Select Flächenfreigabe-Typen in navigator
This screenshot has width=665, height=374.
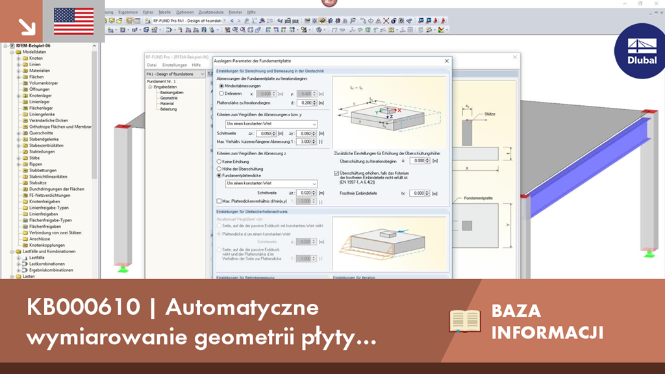(x=50, y=221)
